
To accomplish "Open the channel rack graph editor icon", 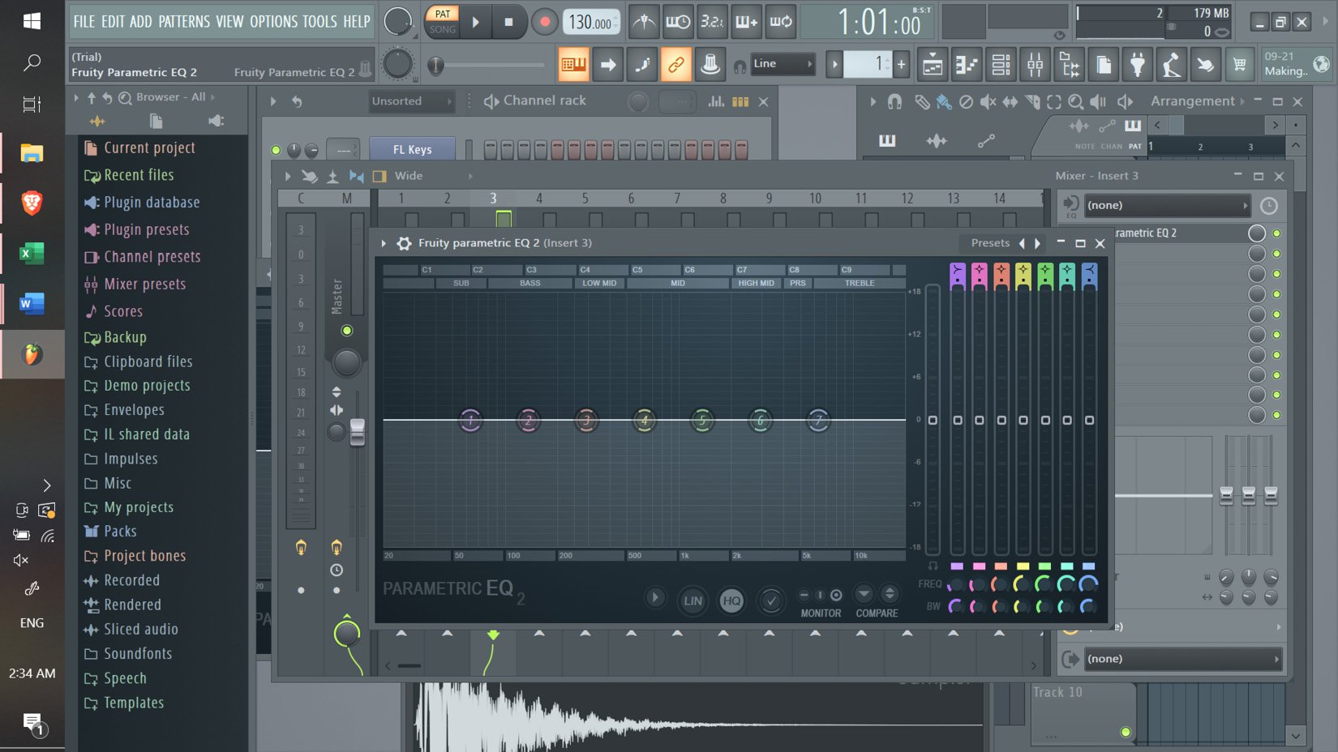I will 716,101.
